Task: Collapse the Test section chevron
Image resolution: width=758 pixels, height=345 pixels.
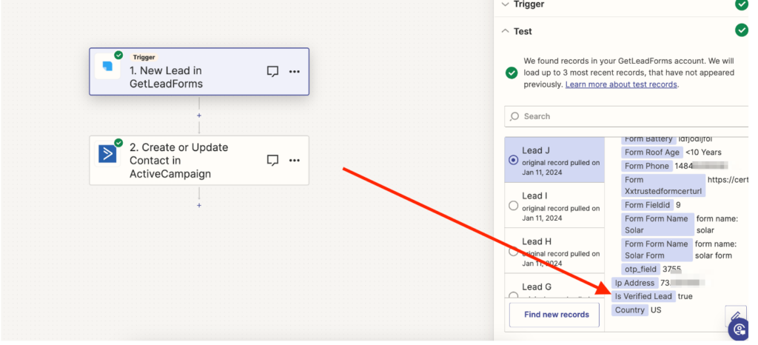Action: (x=505, y=31)
